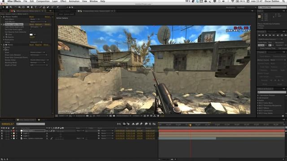Collapse the Plexus Toolkit effect
The height and width of the screenshot is (161, 287).
tap(1, 17)
